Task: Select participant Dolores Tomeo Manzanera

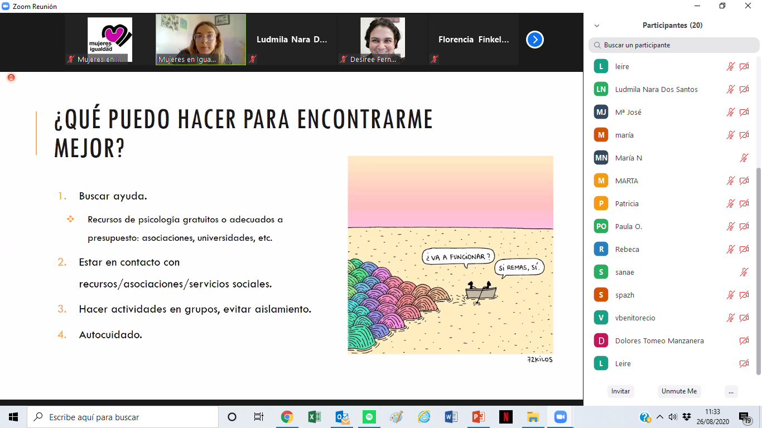Action: (x=672, y=341)
